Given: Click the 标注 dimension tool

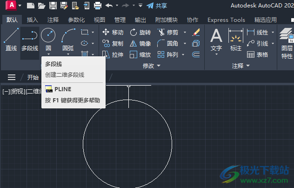Looking at the screenshot, I should [x=236, y=40].
